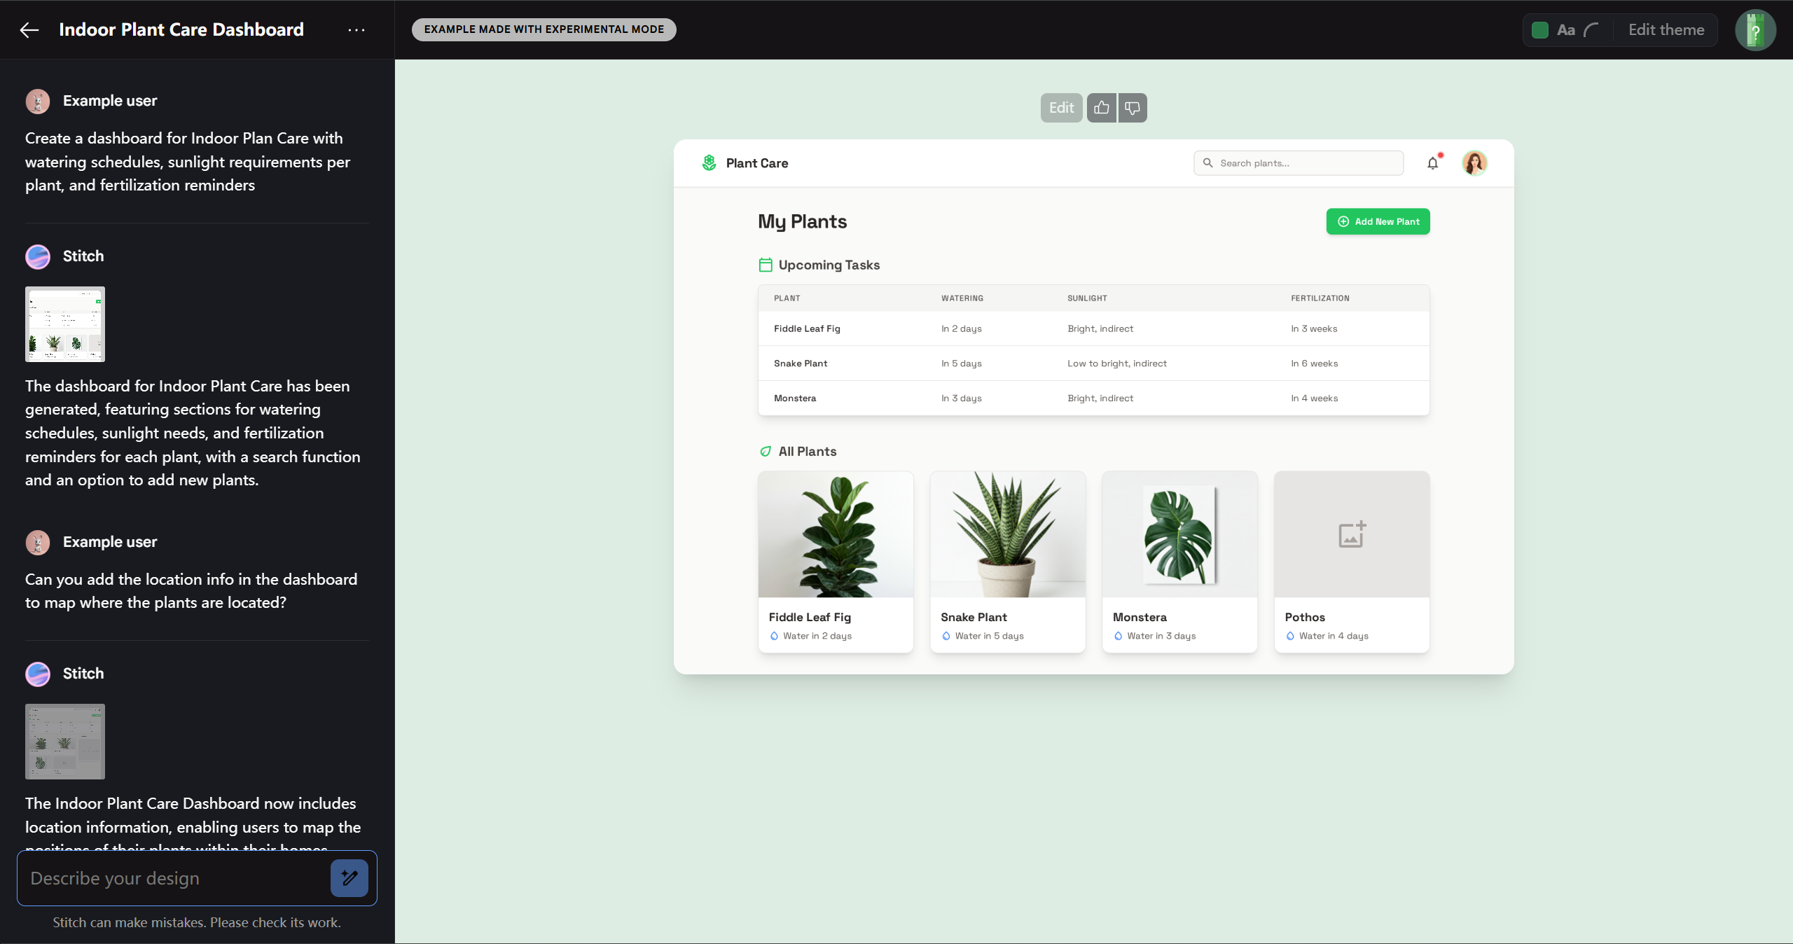The width and height of the screenshot is (1793, 944).
Task: Click the back arrow icon
Action: (x=29, y=30)
